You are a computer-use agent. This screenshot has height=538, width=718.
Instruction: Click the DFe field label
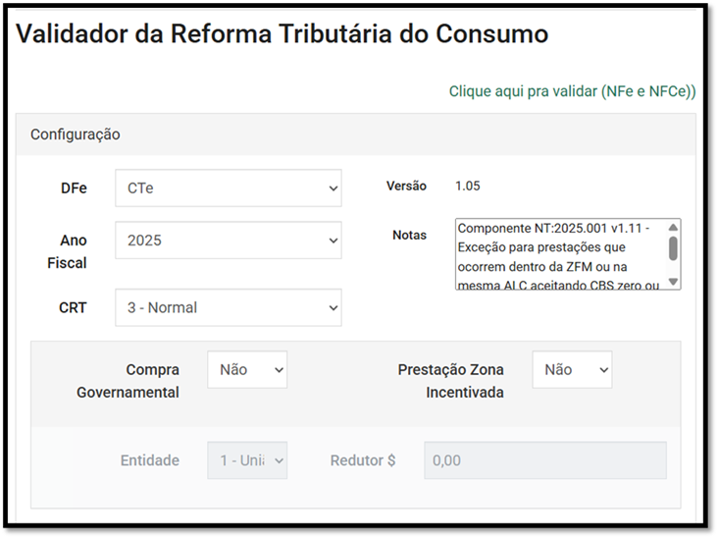pos(74,188)
